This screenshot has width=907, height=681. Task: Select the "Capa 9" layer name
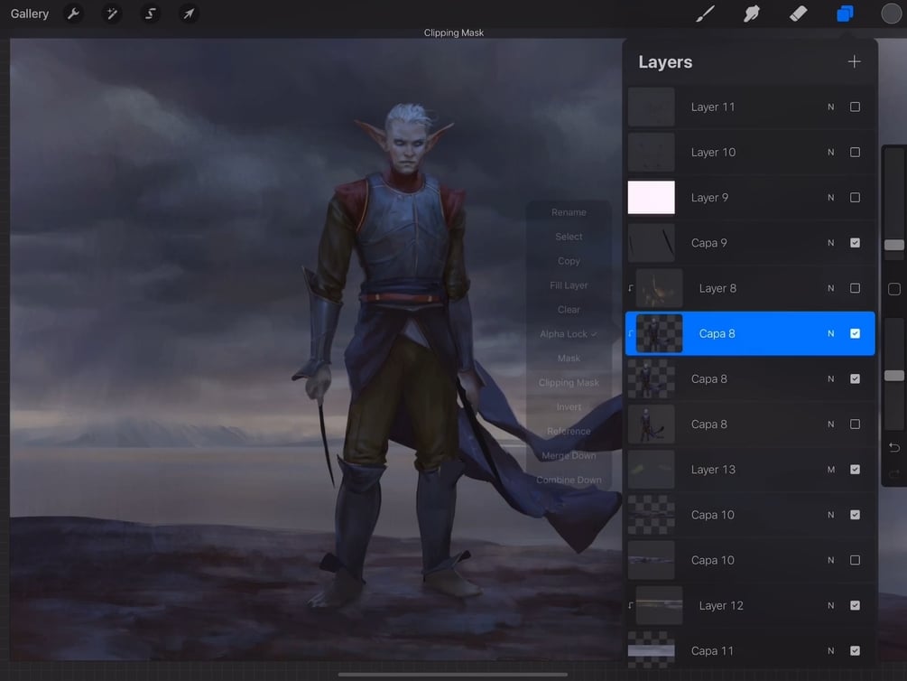pyautogui.click(x=708, y=243)
